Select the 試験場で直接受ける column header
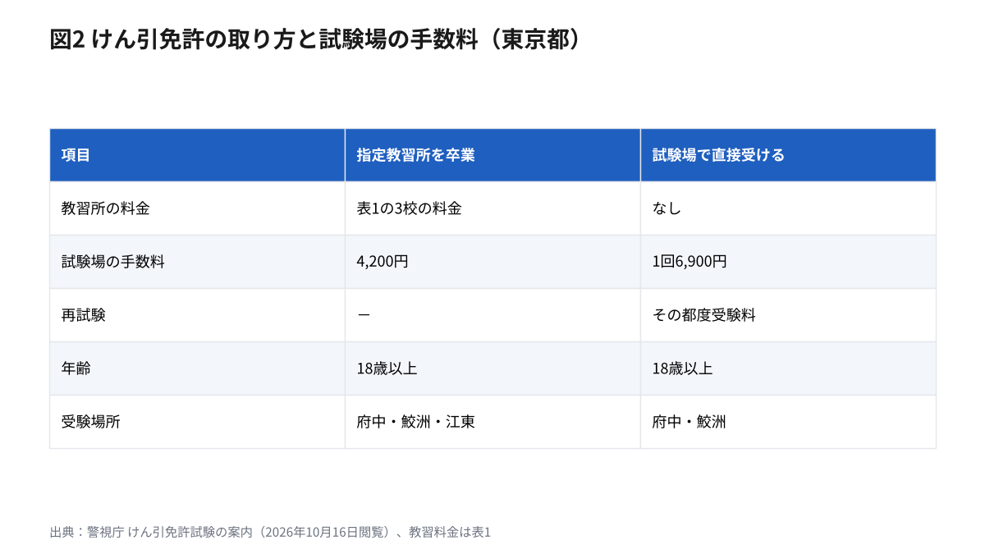The image size is (985, 554). click(x=788, y=155)
